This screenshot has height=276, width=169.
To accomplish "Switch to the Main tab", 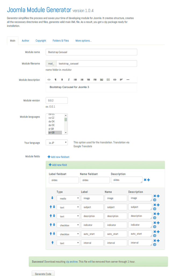I will [x=13, y=41].
